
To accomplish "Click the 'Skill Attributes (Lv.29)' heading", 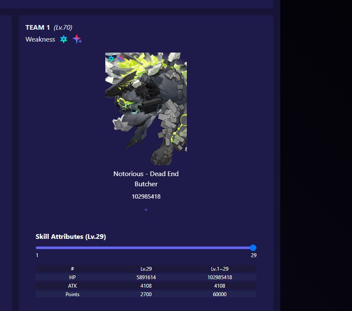I will click(x=71, y=236).
